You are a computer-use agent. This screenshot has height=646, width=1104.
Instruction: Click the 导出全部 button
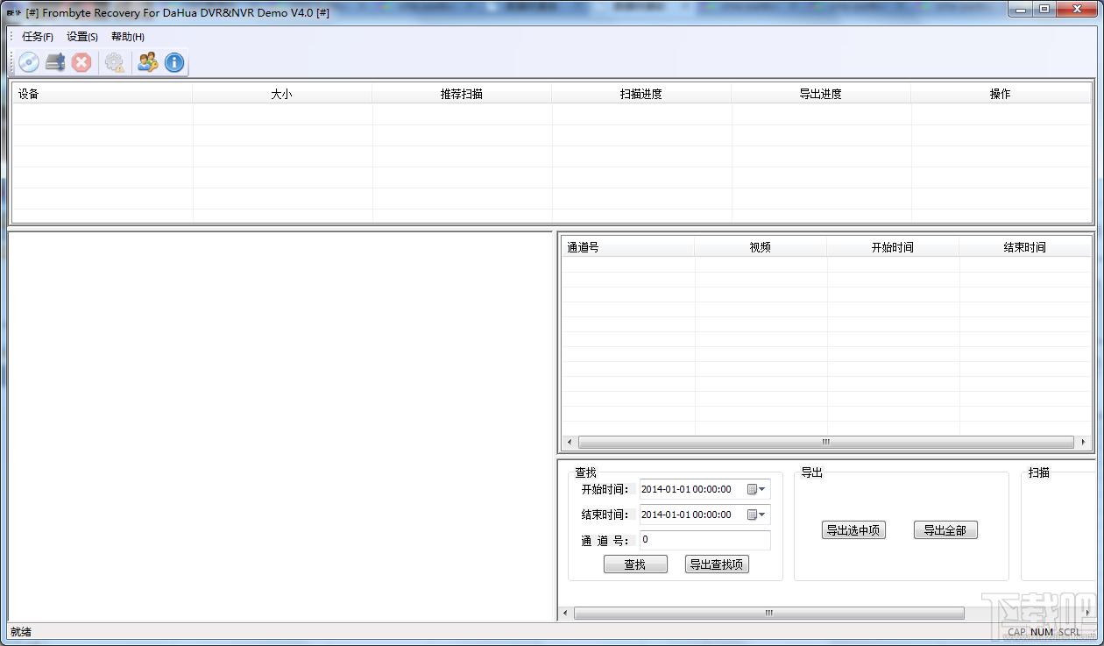coord(945,530)
